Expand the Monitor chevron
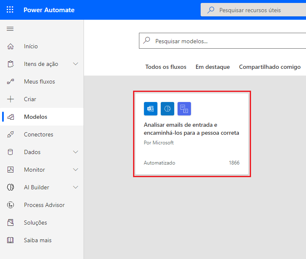The image size is (306, 259). (76, 170)
